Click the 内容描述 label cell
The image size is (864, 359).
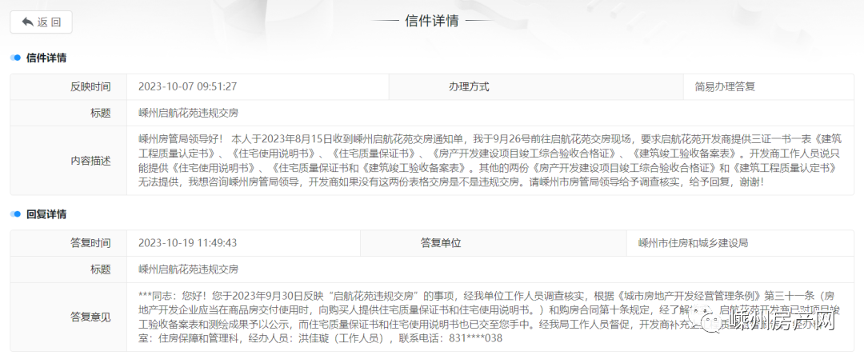coord(90,160)
